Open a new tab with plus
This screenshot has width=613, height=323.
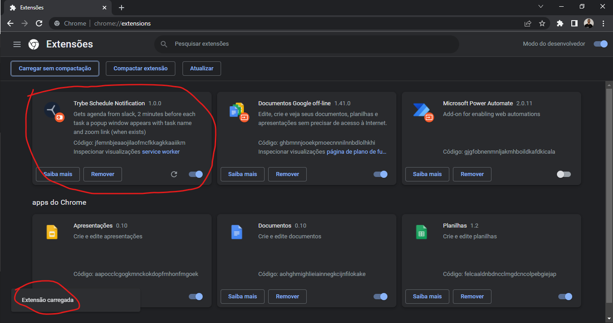click(122, 8)
